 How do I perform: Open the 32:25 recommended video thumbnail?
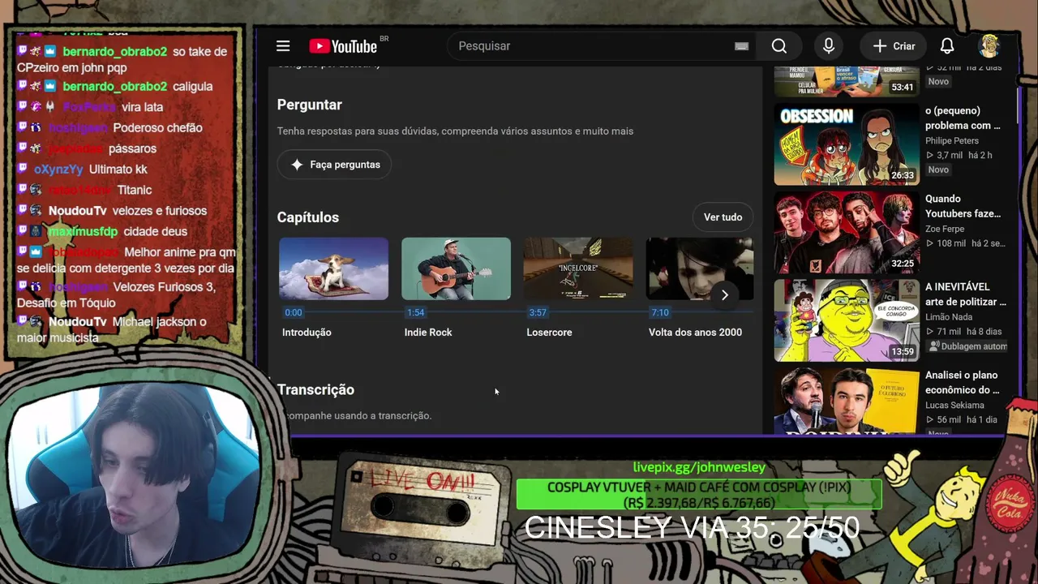coord(847,233)
